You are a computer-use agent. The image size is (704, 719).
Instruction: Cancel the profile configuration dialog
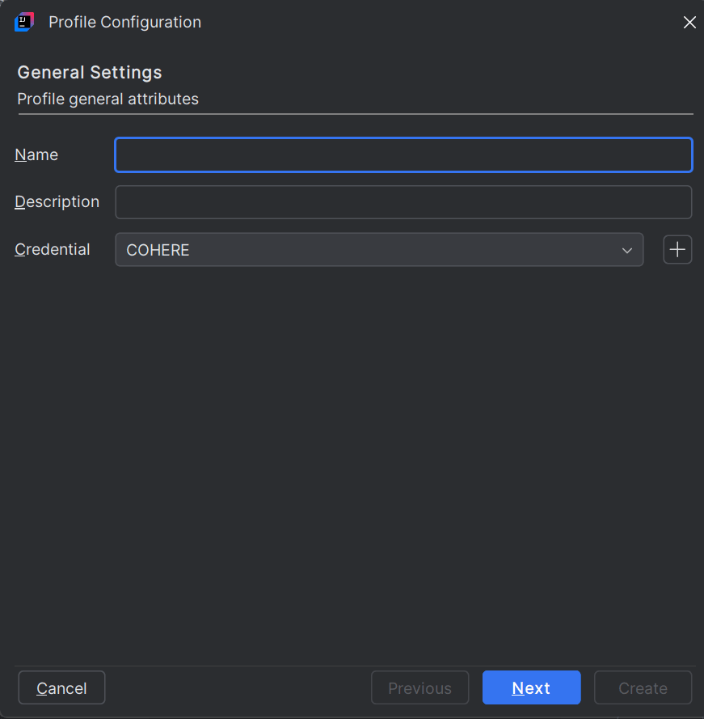coord(61,687)
